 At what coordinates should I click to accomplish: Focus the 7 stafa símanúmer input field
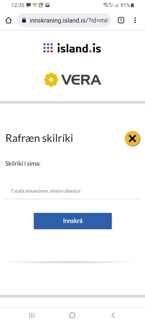pos(72,191)
